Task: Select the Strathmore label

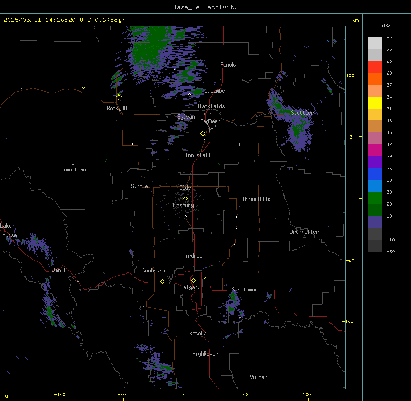Action: pos(246,290)
